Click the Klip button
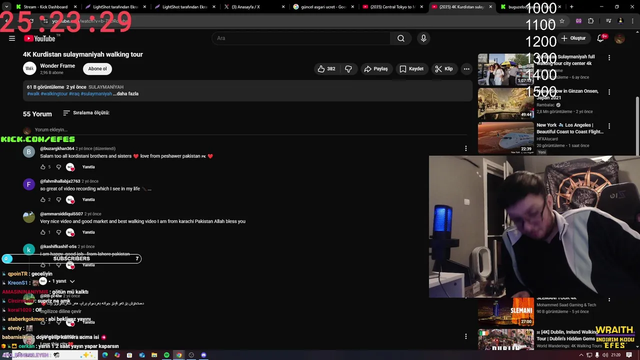 click(x=444, y=69)
